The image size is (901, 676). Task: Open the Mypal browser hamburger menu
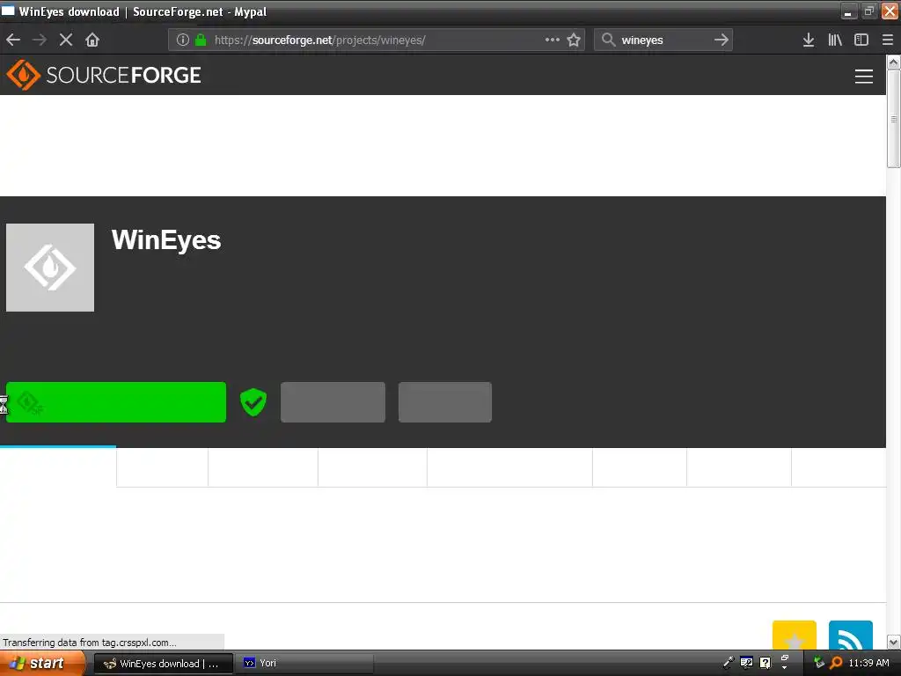click(x=887, y=40)
